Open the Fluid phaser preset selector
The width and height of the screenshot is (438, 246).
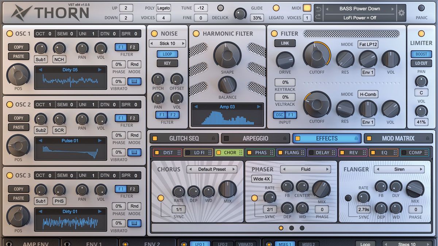point(306,169)
